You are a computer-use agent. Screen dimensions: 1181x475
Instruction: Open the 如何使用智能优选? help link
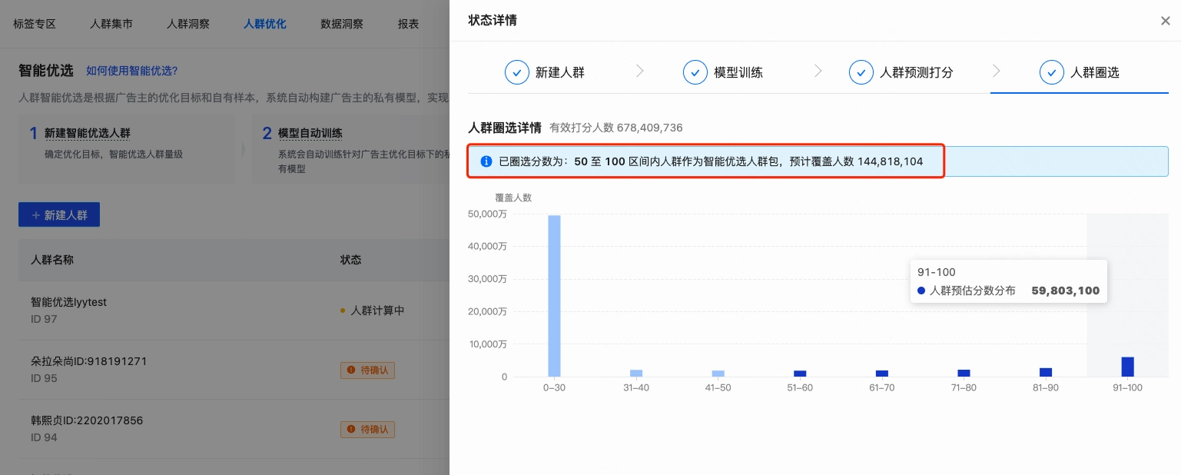pos(131,70)
